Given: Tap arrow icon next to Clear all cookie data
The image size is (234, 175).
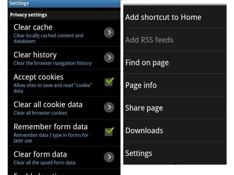Looking at the screenshot, I should click(x=109, y=107).
